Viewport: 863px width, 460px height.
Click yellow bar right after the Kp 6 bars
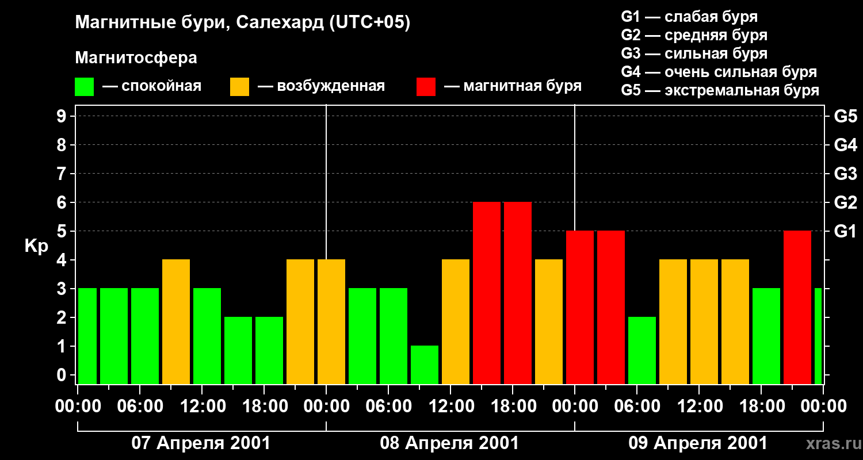[x=549, y=321]
